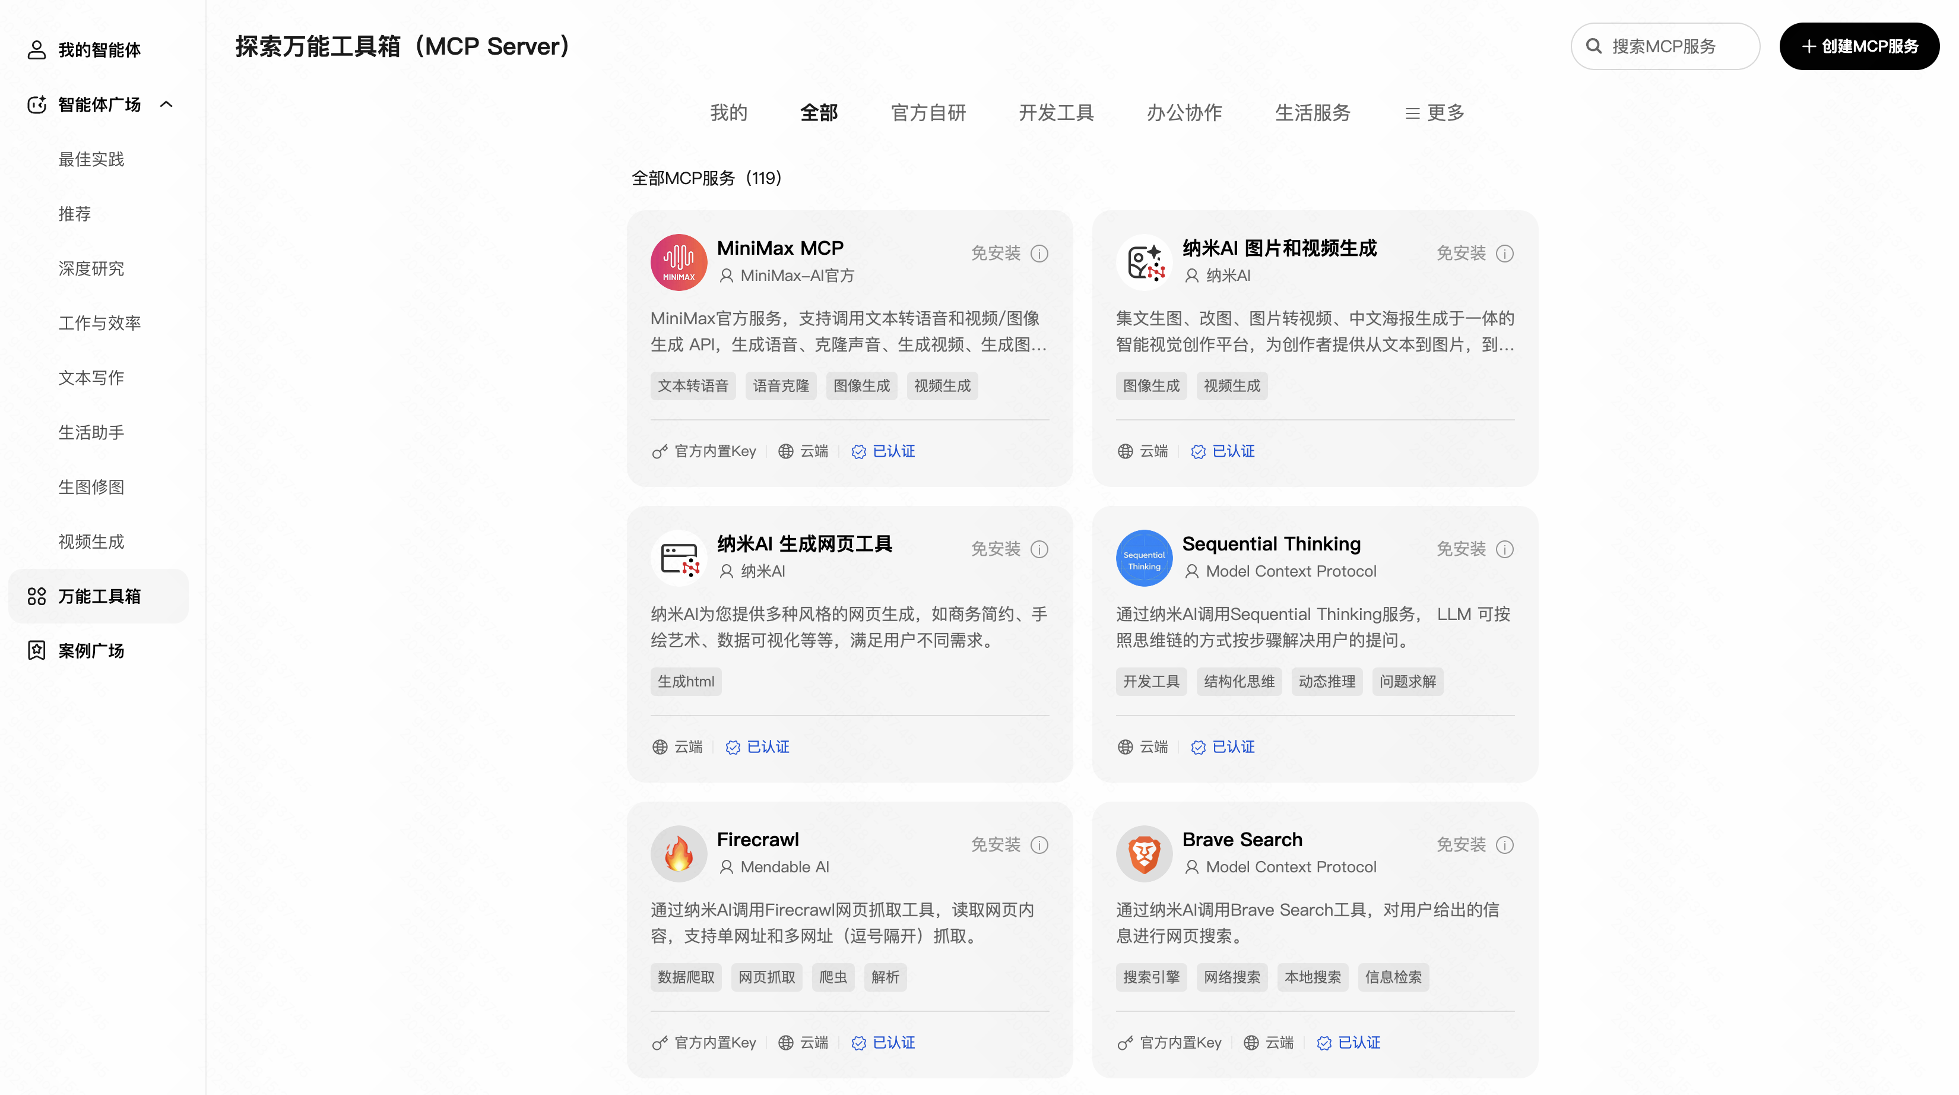Open the 更多 categories menu
1959x1095 pixels.
(x=1434, y=113)
